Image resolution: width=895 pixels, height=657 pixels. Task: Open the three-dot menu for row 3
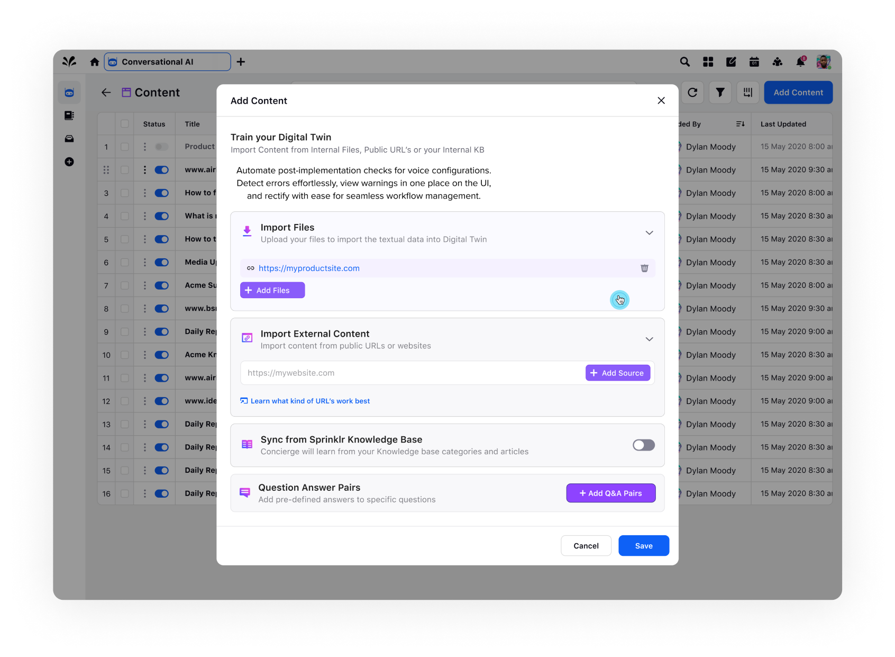pos(145,193)
